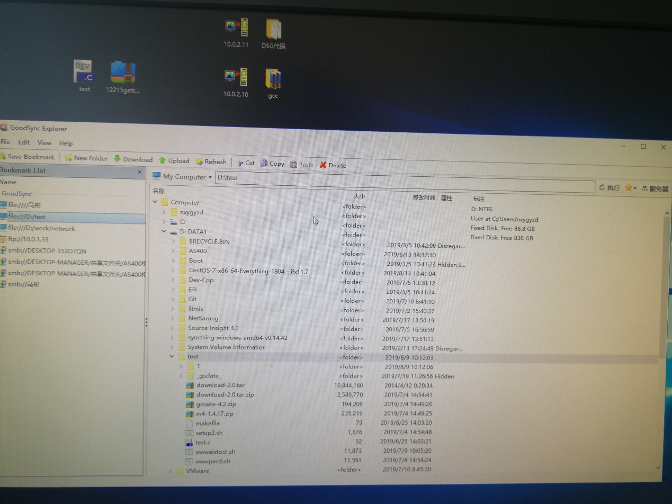Collapse the D: DATA1 drive node
Viewport: 672px width, 504px height.
click(x=164, y=231)
